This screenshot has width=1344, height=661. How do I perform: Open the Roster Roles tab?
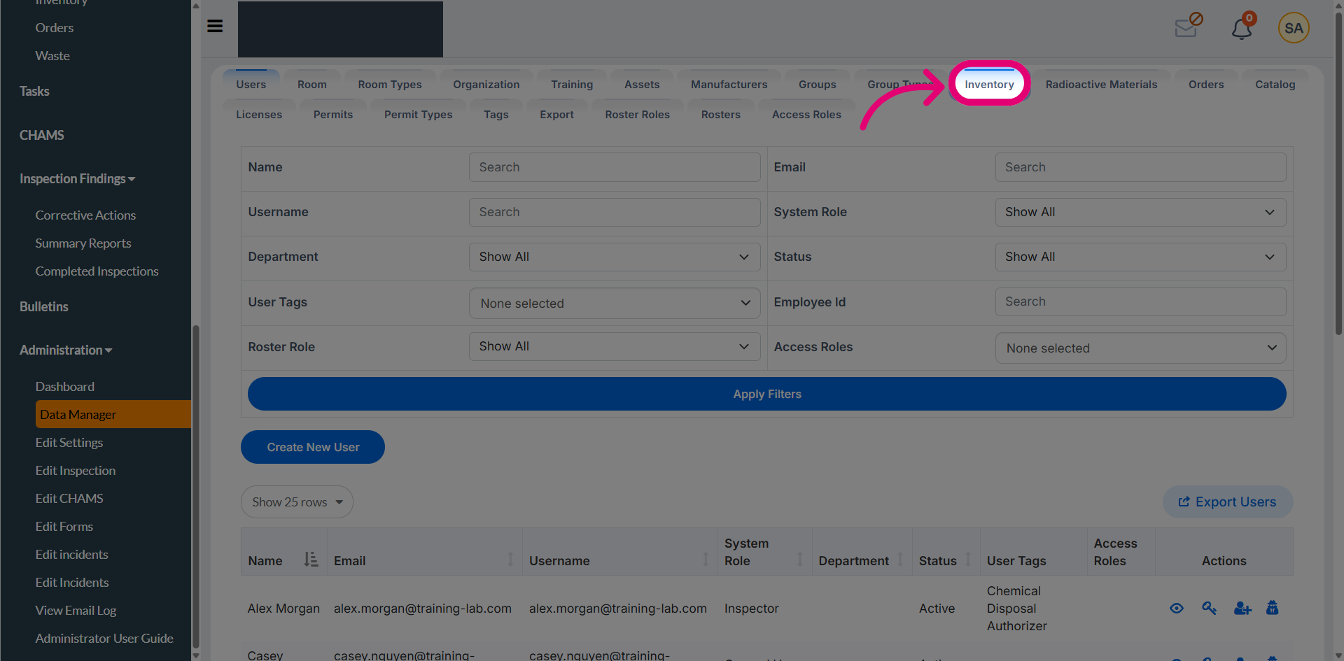[638, 114]
